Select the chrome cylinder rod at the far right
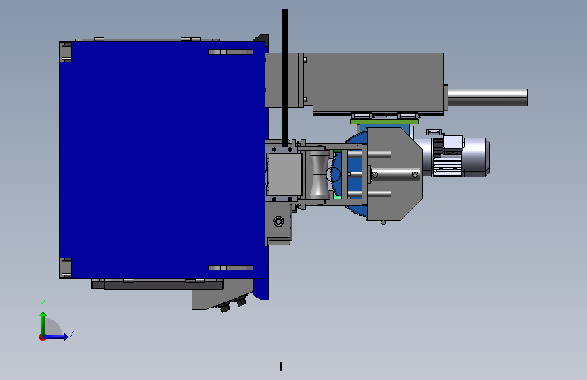 click(487, 97)
